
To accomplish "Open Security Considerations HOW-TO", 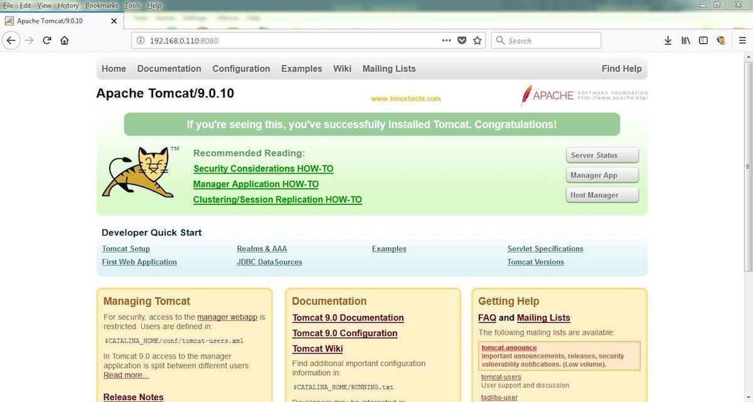I will (264, 168).
